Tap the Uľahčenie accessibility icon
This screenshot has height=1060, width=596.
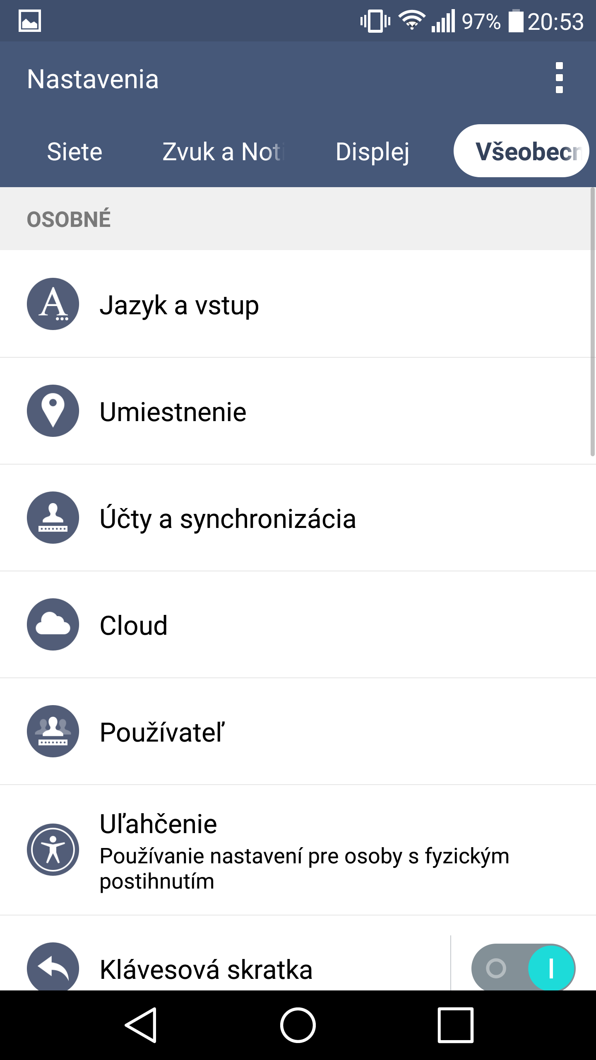point(53,850)
